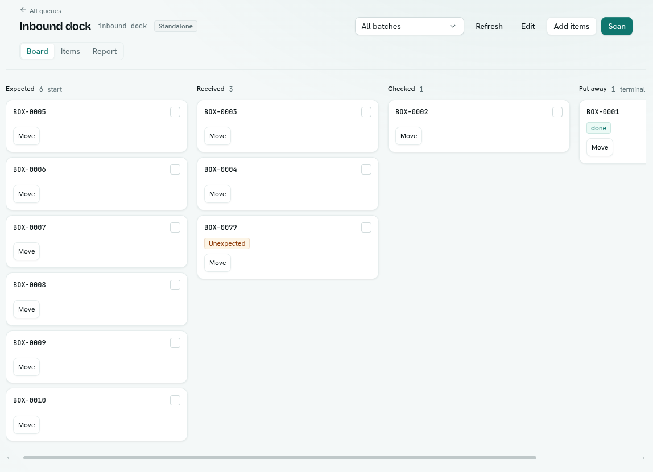Click Move on BOX-0005

pyautogui.click(x=27, y=136)
